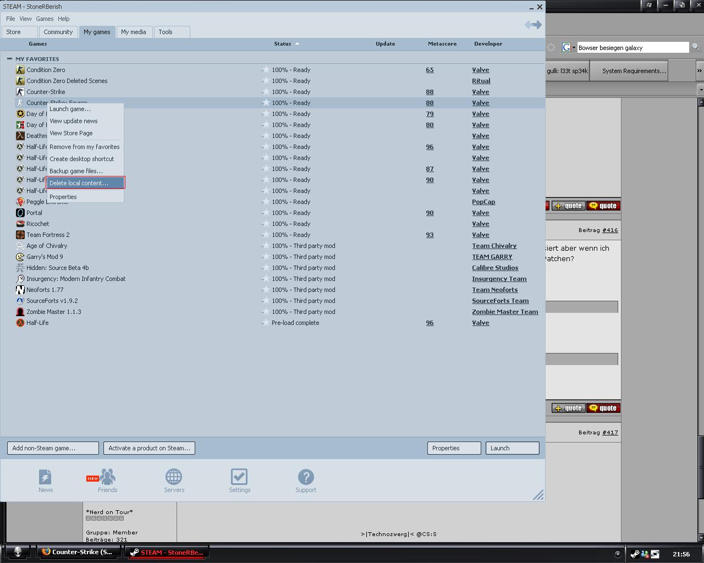
Task: Open Metascore 65 link for Condition Zero
Action: [430, 70]
